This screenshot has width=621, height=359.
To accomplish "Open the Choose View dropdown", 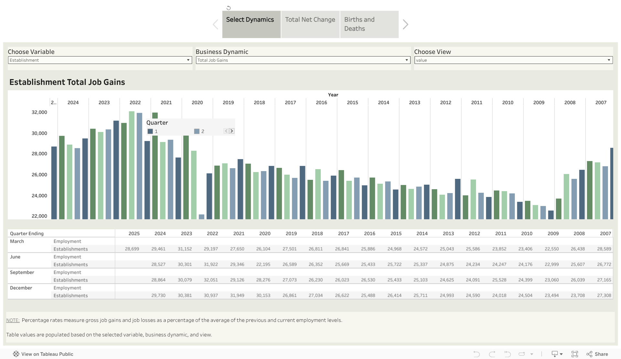I will [x=513, y=60].
